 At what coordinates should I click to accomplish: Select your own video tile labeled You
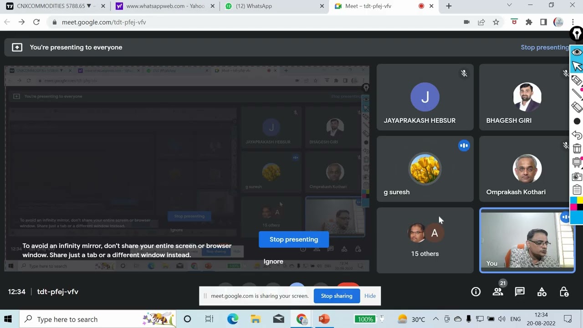pyautogui.click(x=527, y=241)
